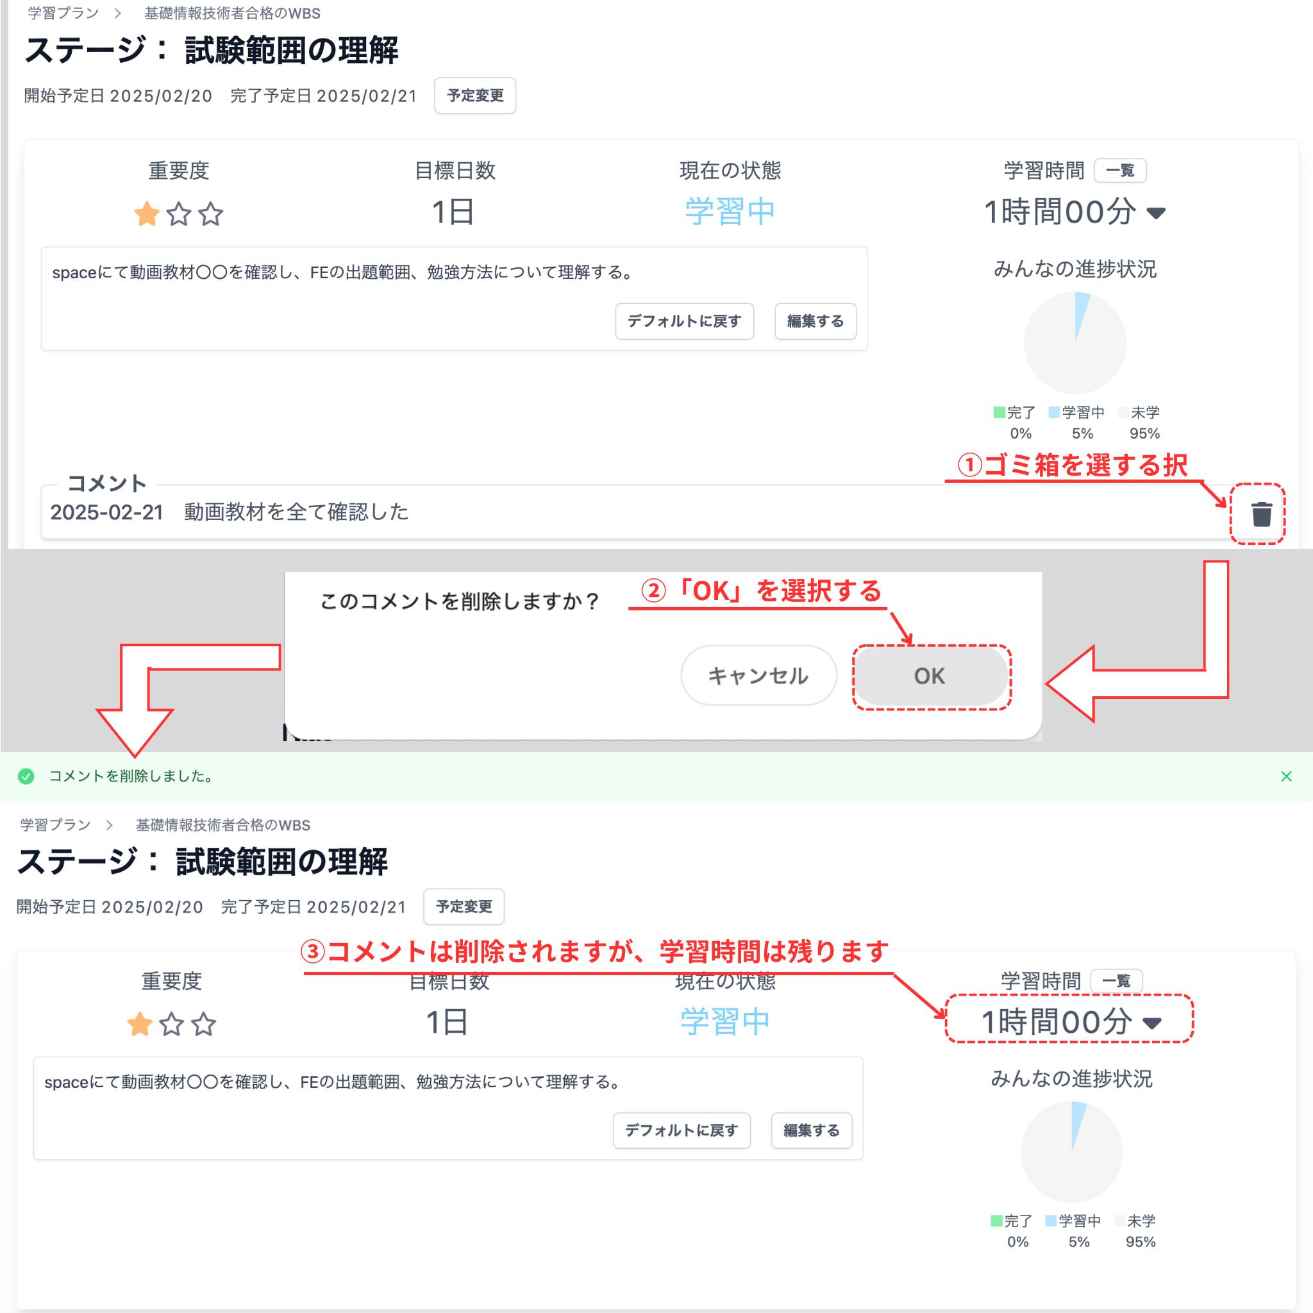Click the デフォルトに戻す button

point(684,321)
